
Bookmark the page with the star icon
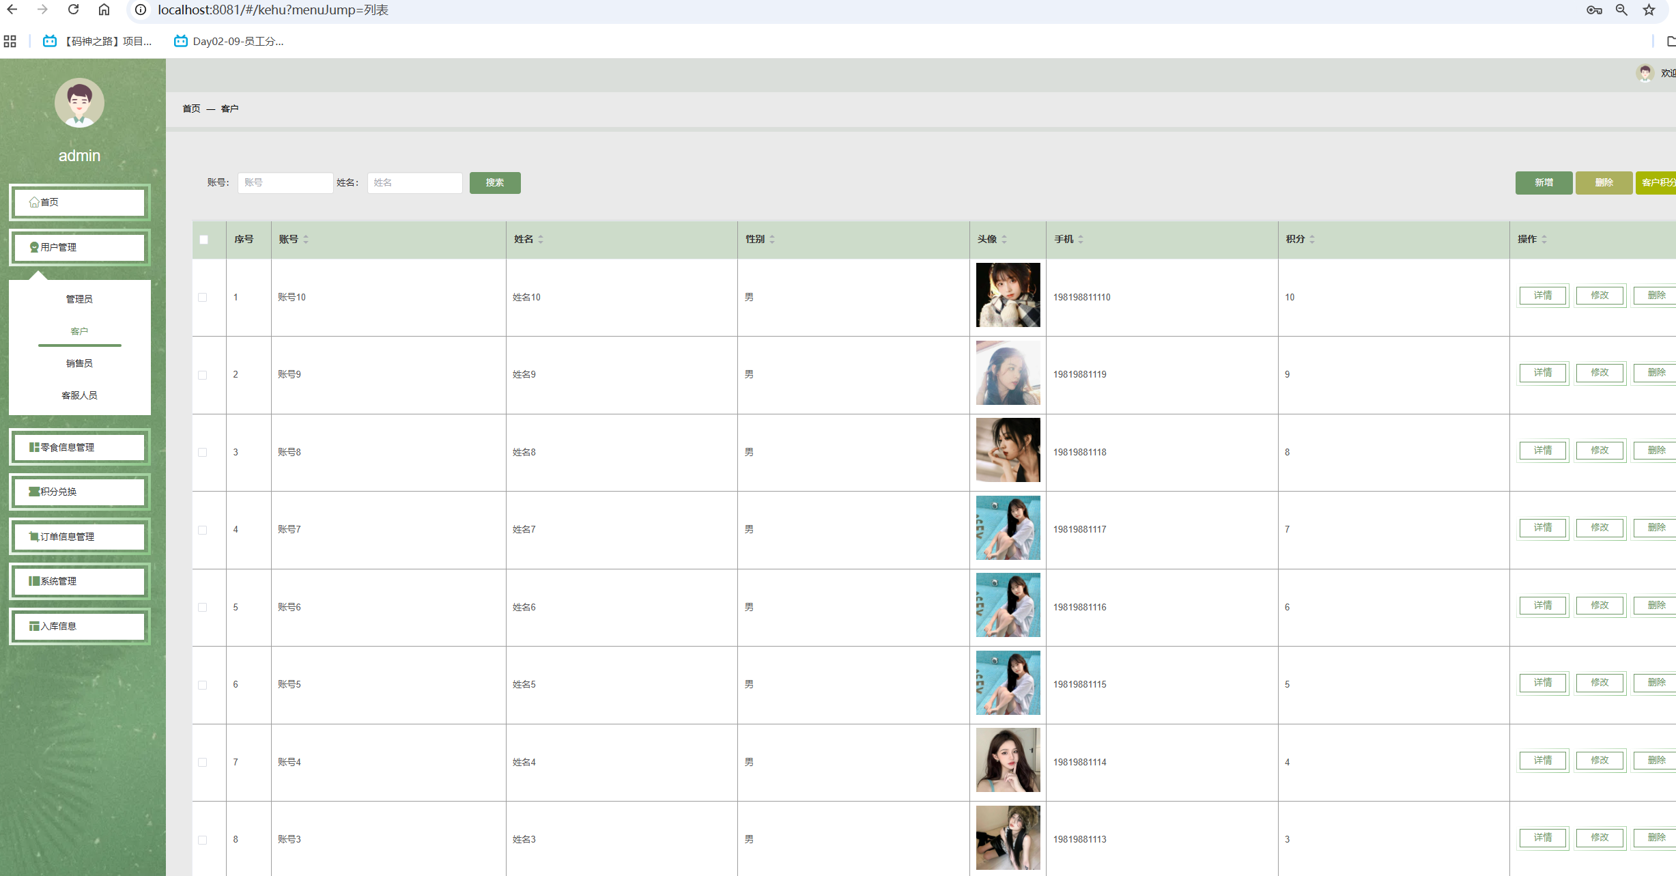1649,10
